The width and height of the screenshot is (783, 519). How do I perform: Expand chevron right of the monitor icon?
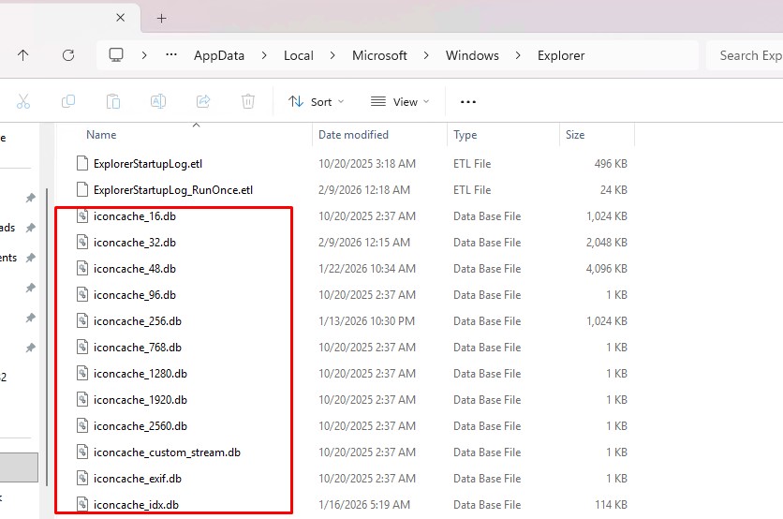click(144, 55)
